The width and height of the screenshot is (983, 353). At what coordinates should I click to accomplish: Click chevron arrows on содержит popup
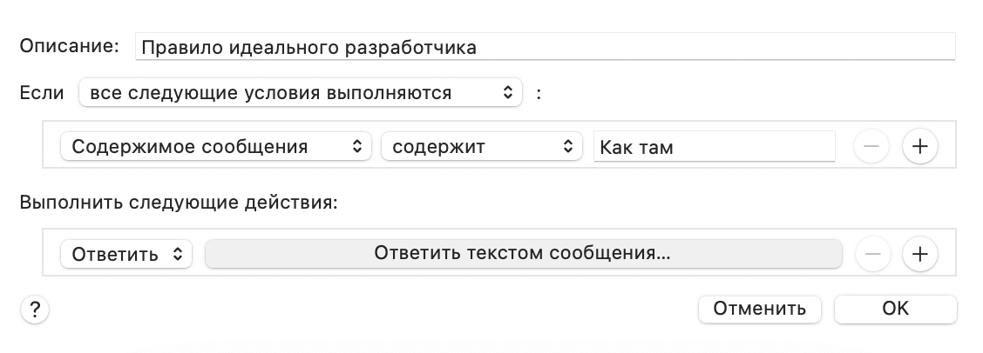pyautogui.click(x=567, y=146)
